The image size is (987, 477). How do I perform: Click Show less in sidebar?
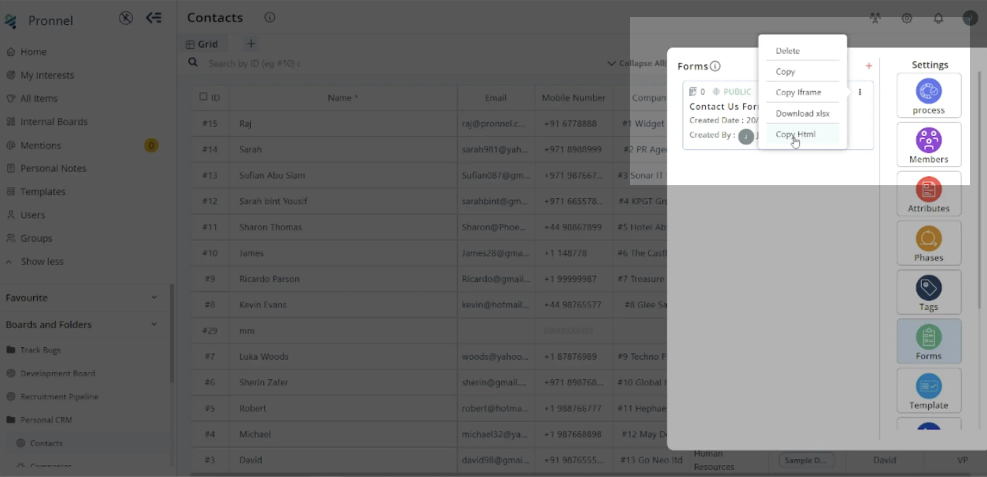pos(42,262)
